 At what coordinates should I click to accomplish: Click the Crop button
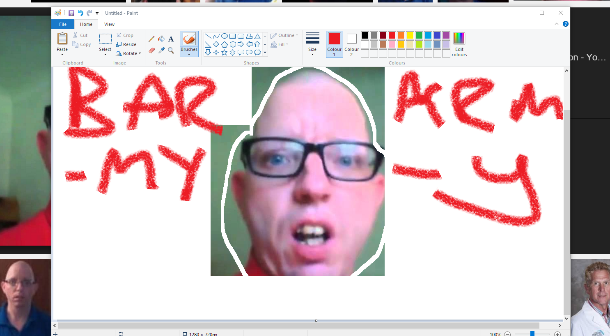tap(125, 35)
